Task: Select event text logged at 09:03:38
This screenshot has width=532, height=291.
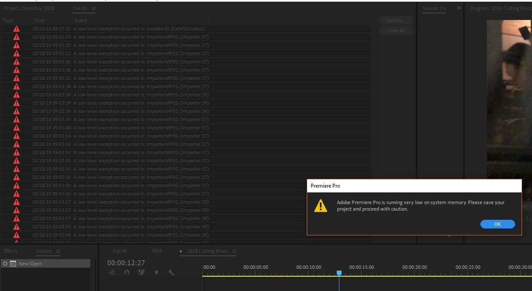Action: point(141,86)
